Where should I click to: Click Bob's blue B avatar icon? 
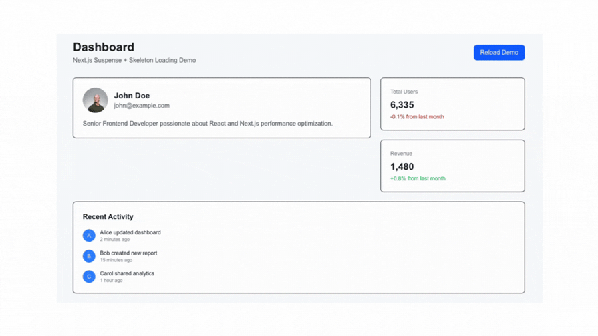point(89,256)
